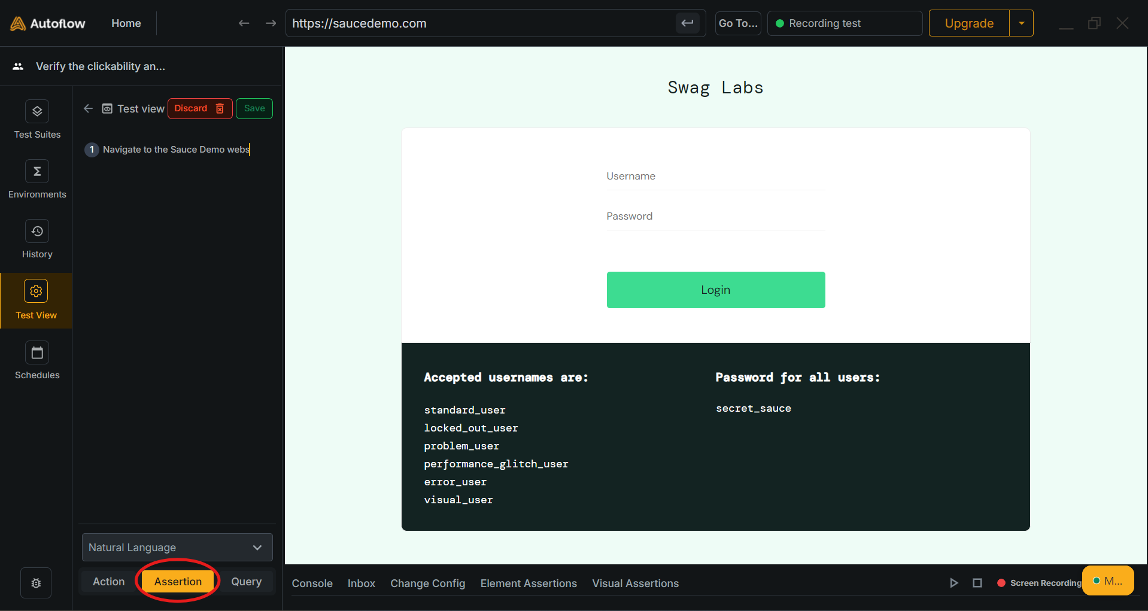1148x611 pixels.
Task: Focus the Password field
Action: (x=716, y=217)
